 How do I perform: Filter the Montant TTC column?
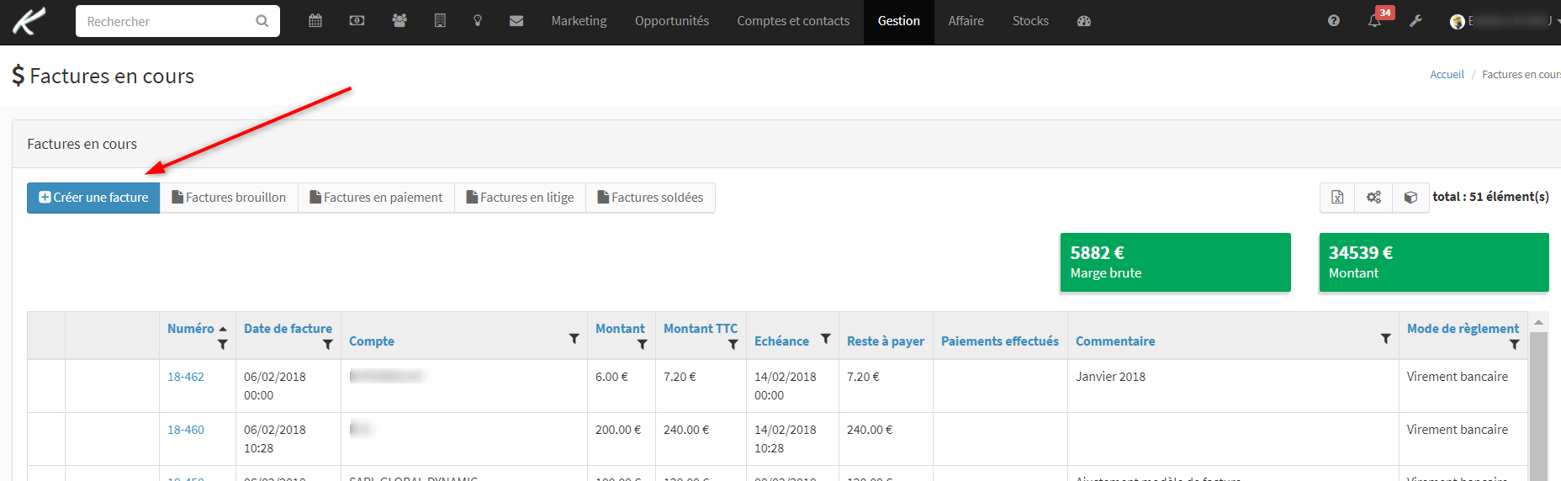pos(733,345)
